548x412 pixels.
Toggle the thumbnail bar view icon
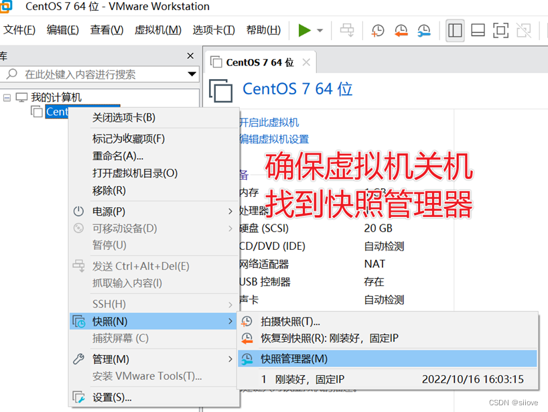click(478, 30)
